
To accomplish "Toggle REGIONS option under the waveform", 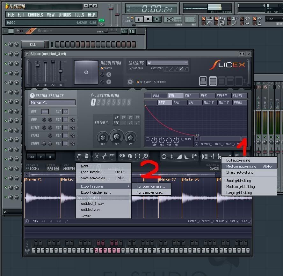I will coord(226,221).
